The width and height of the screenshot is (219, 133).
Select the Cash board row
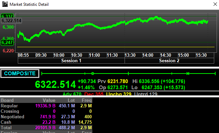coord(46,122)
